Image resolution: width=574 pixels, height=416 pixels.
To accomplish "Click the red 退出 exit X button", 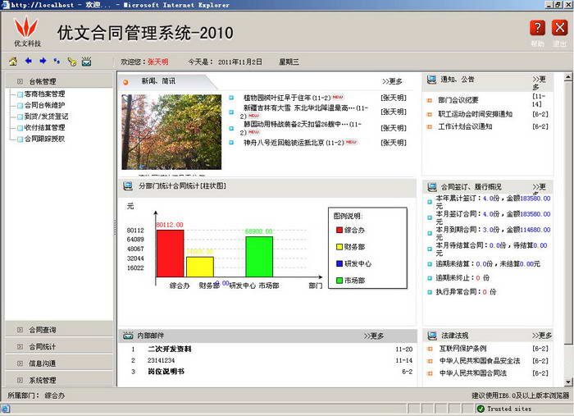I will click(x=560, y=28).
